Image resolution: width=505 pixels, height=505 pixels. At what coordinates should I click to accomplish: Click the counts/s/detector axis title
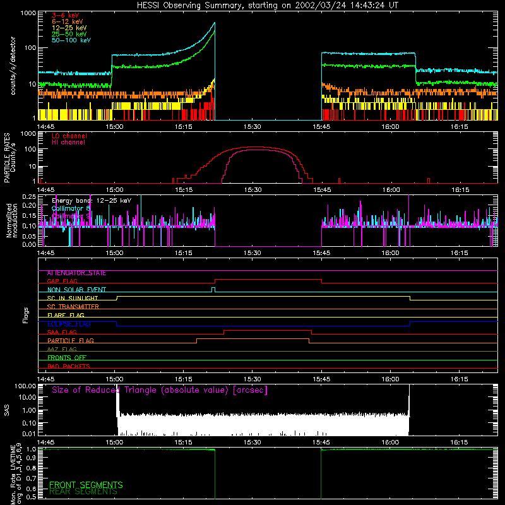pyautogui.click(x=13, y=66)
